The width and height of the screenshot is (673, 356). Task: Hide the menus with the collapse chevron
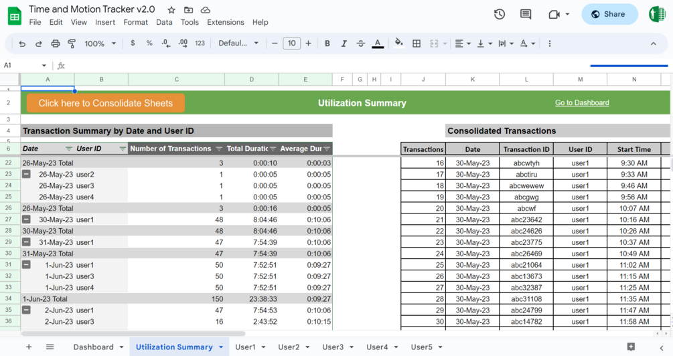(654, 43)
